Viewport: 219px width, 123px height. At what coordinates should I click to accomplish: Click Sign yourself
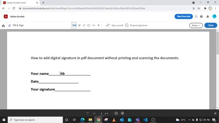[x=114, y=25]
